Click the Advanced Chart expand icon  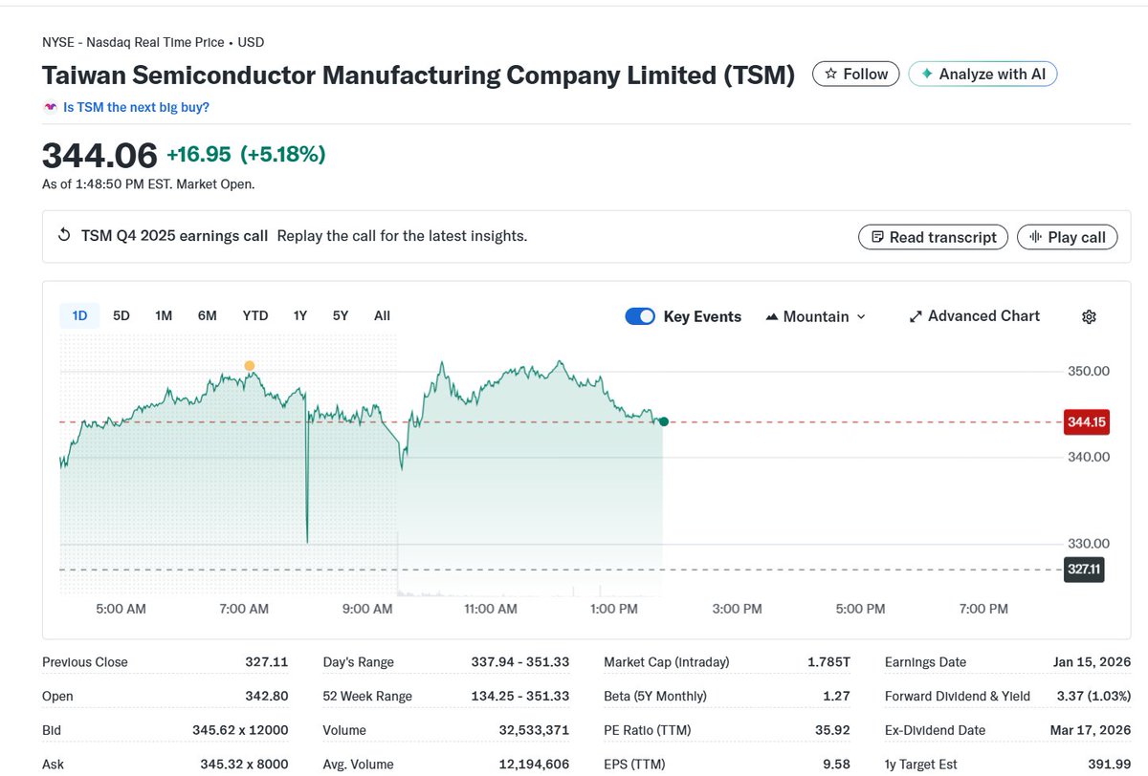(x=916, y=316)
